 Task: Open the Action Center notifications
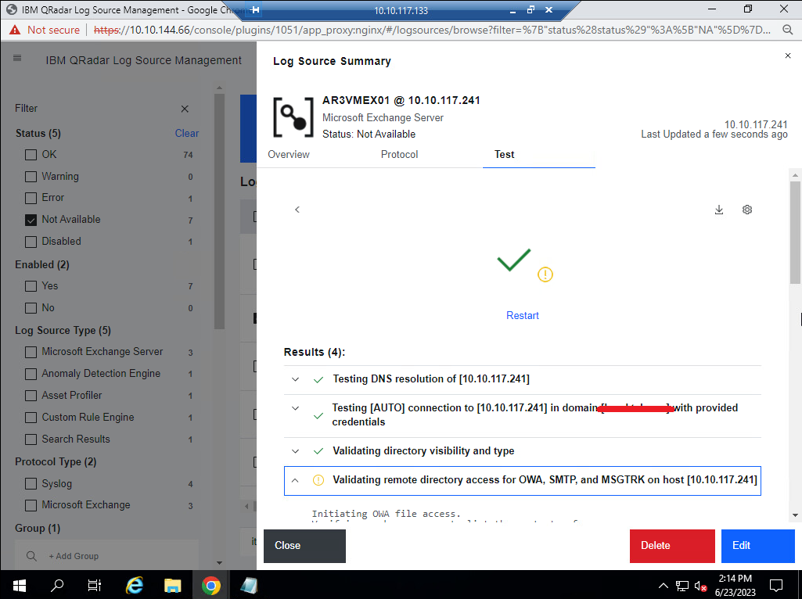[x=776, y=586]
